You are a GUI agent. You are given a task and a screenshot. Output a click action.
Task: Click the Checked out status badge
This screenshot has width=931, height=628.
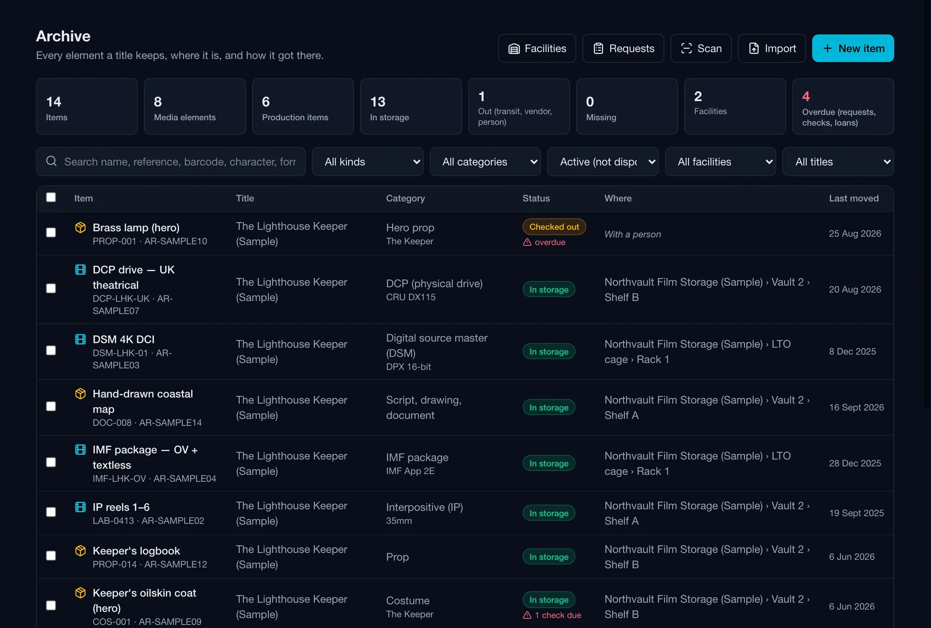coord(554,227)
